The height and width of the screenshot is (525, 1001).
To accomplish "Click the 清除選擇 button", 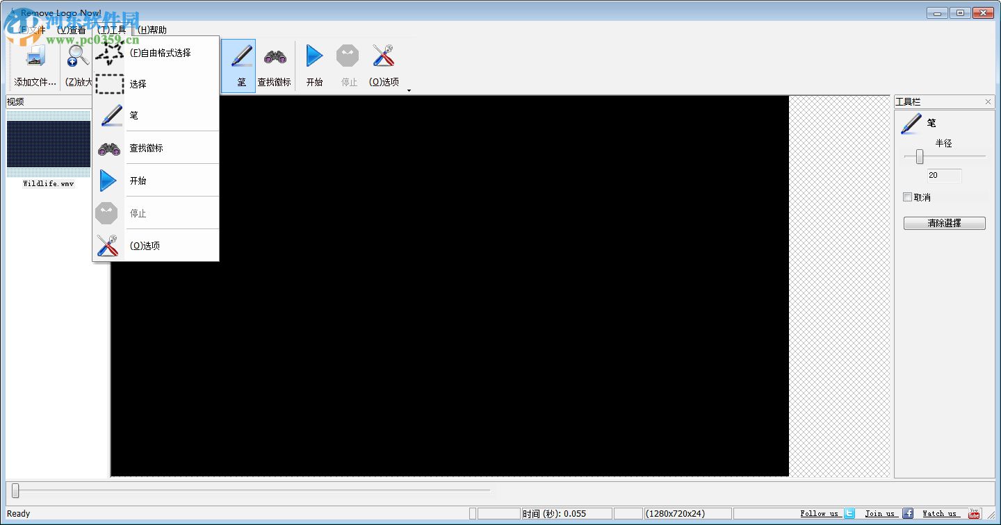I will [945, 224].
